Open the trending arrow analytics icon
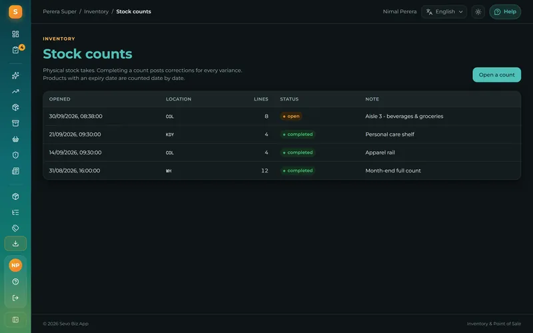 pyautogui.click(x=15, y=91)
